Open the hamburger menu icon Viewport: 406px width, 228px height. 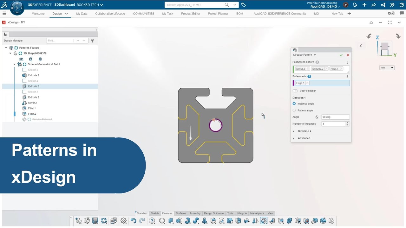pyautogui.click(x=4, y=14)
